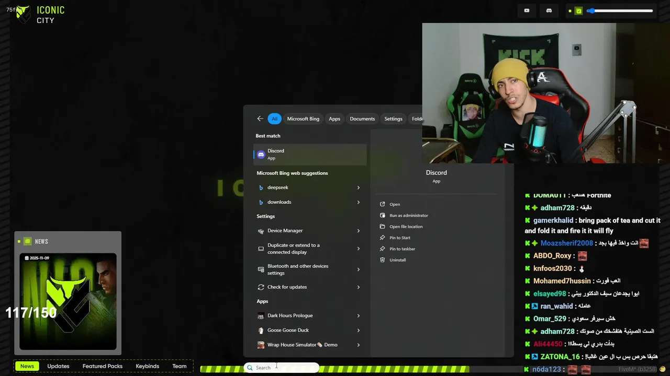Go back with the search arrow
This screenshot has height=376, width=670.
pos(260,119)
